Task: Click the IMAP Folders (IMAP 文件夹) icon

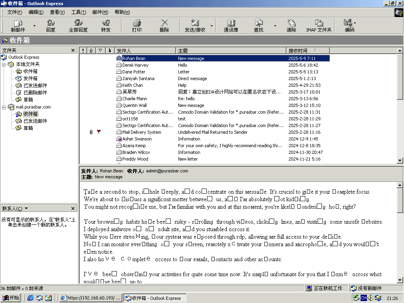Action: pyautogui.click(x=319, y=26)
